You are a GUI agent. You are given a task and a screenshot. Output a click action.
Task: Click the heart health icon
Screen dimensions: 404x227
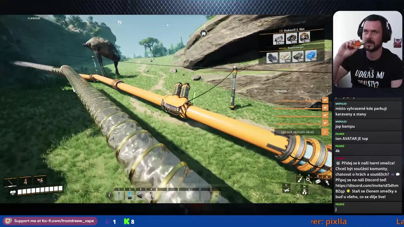13,192
